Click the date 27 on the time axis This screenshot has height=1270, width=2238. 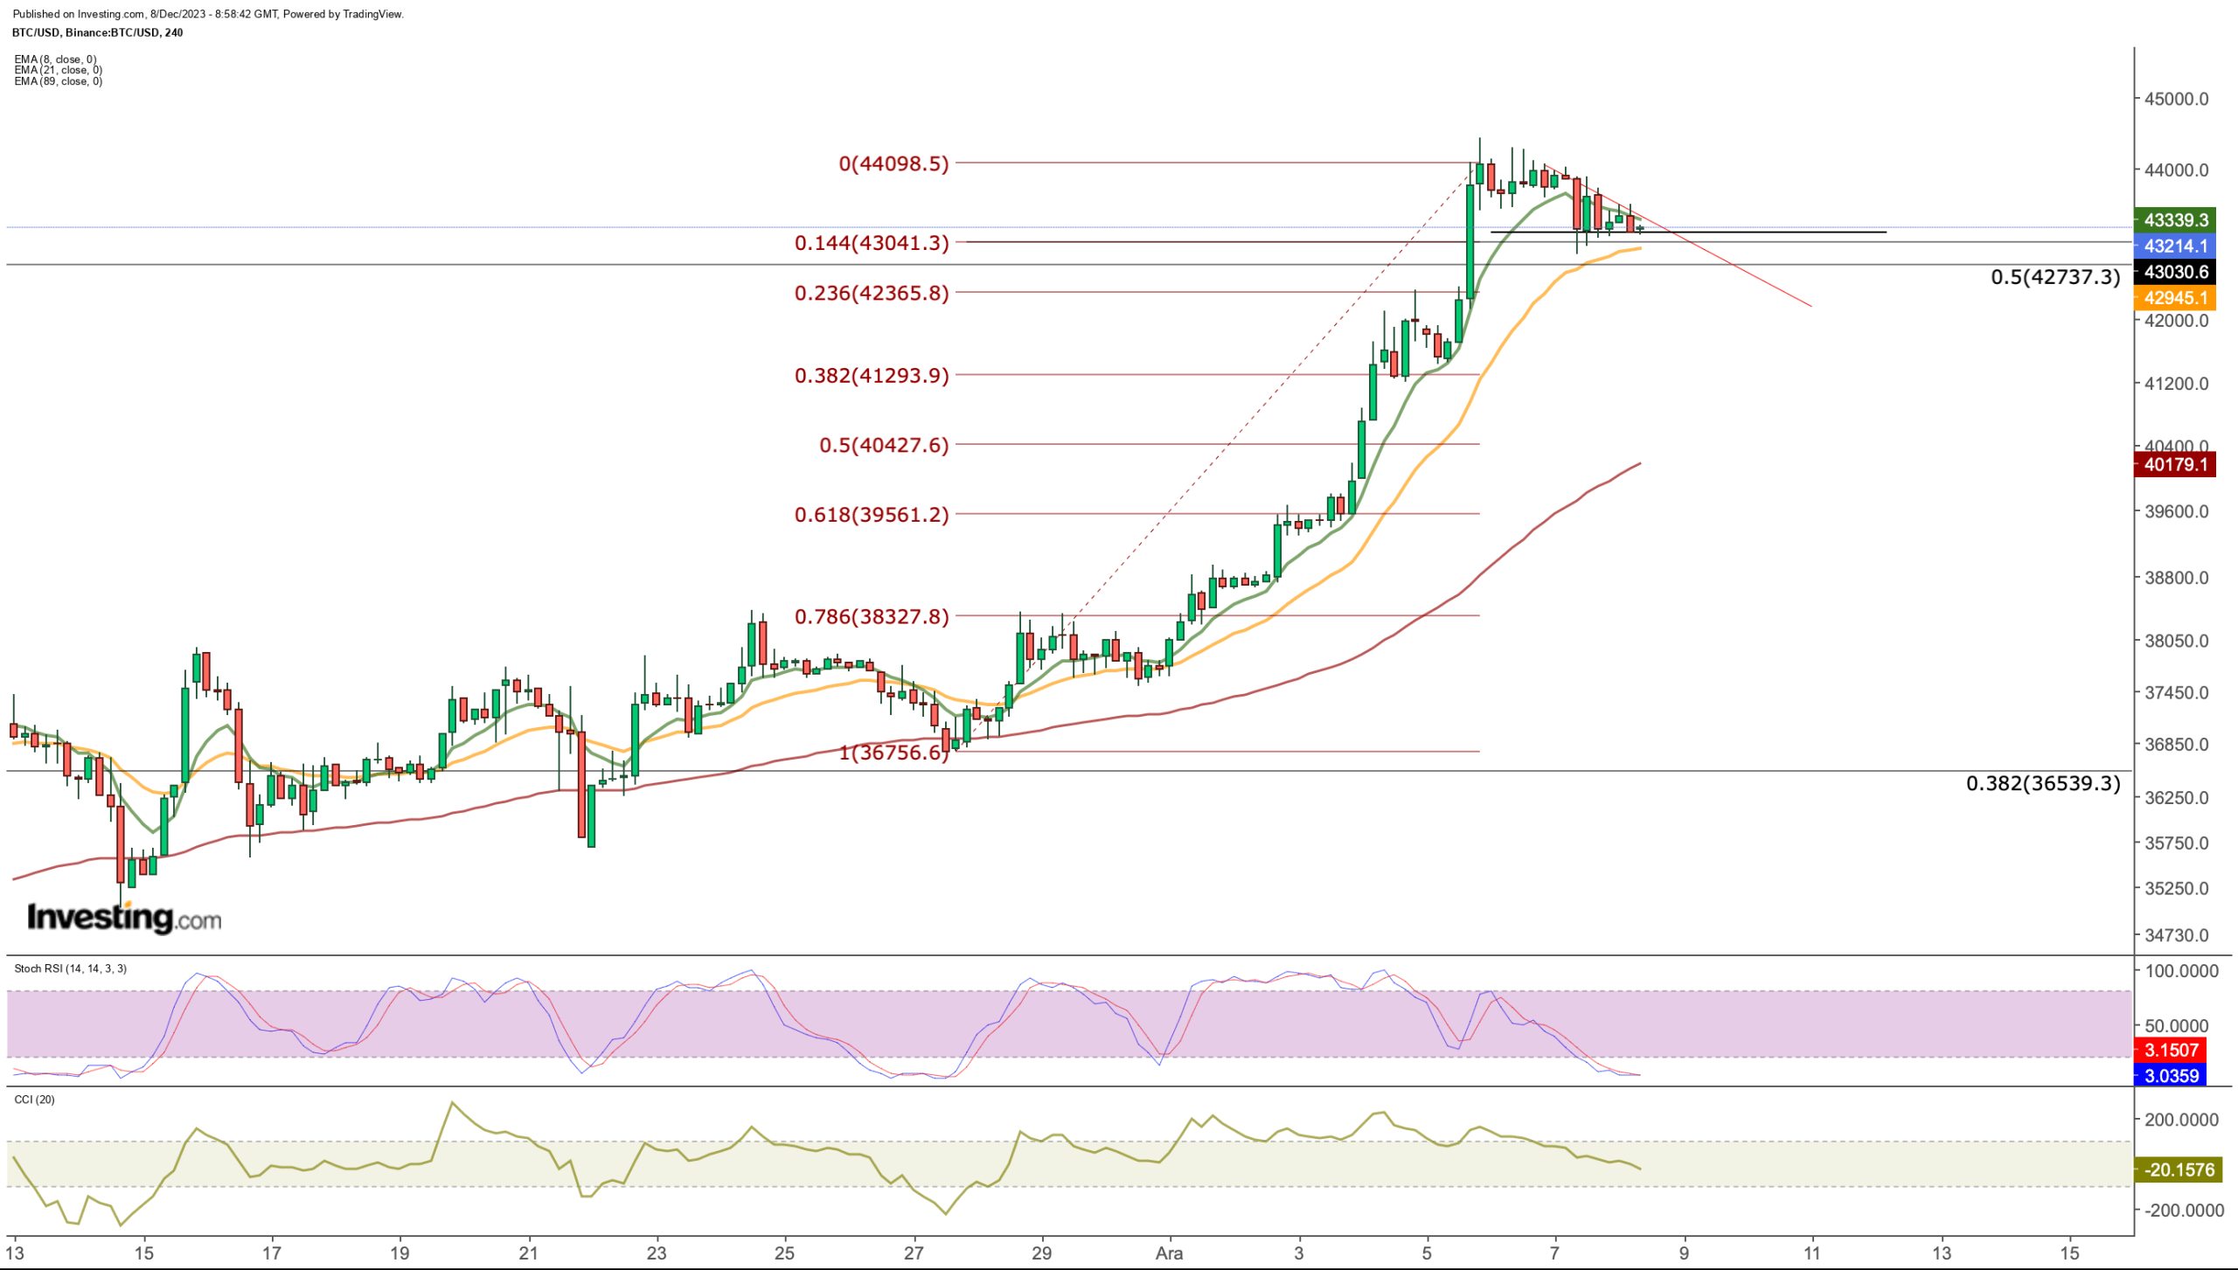coord(914,1253)
